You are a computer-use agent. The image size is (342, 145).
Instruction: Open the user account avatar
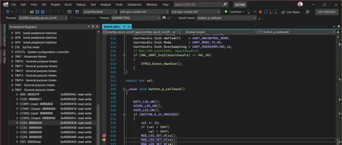[300, 4]
